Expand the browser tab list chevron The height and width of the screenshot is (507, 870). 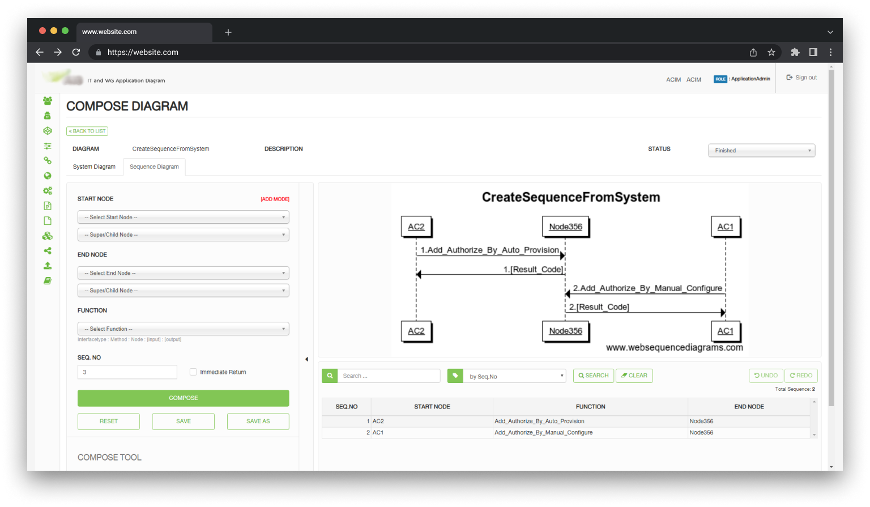830,32
